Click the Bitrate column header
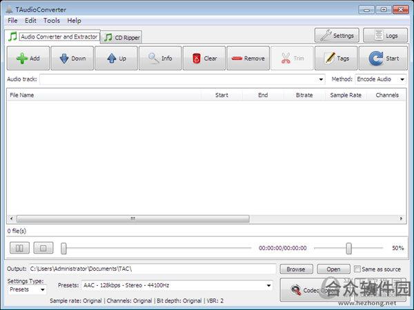 click(x=304, y=95)
